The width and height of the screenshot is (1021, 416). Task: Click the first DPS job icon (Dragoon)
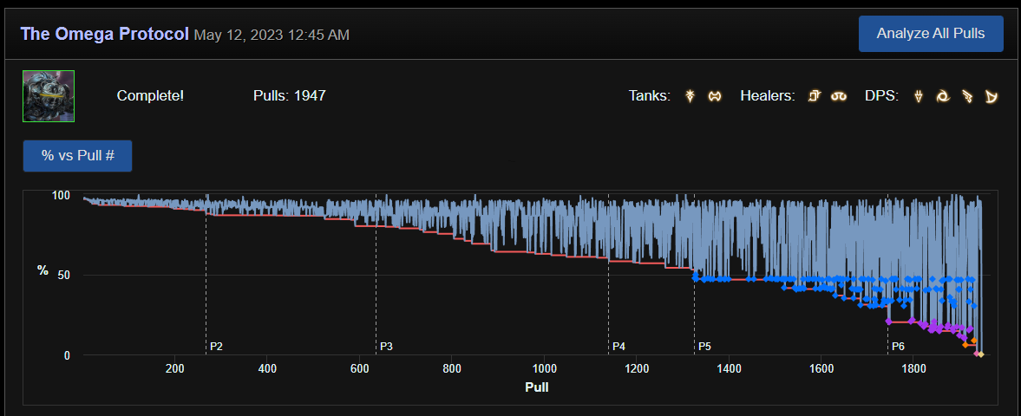point(919,96)
